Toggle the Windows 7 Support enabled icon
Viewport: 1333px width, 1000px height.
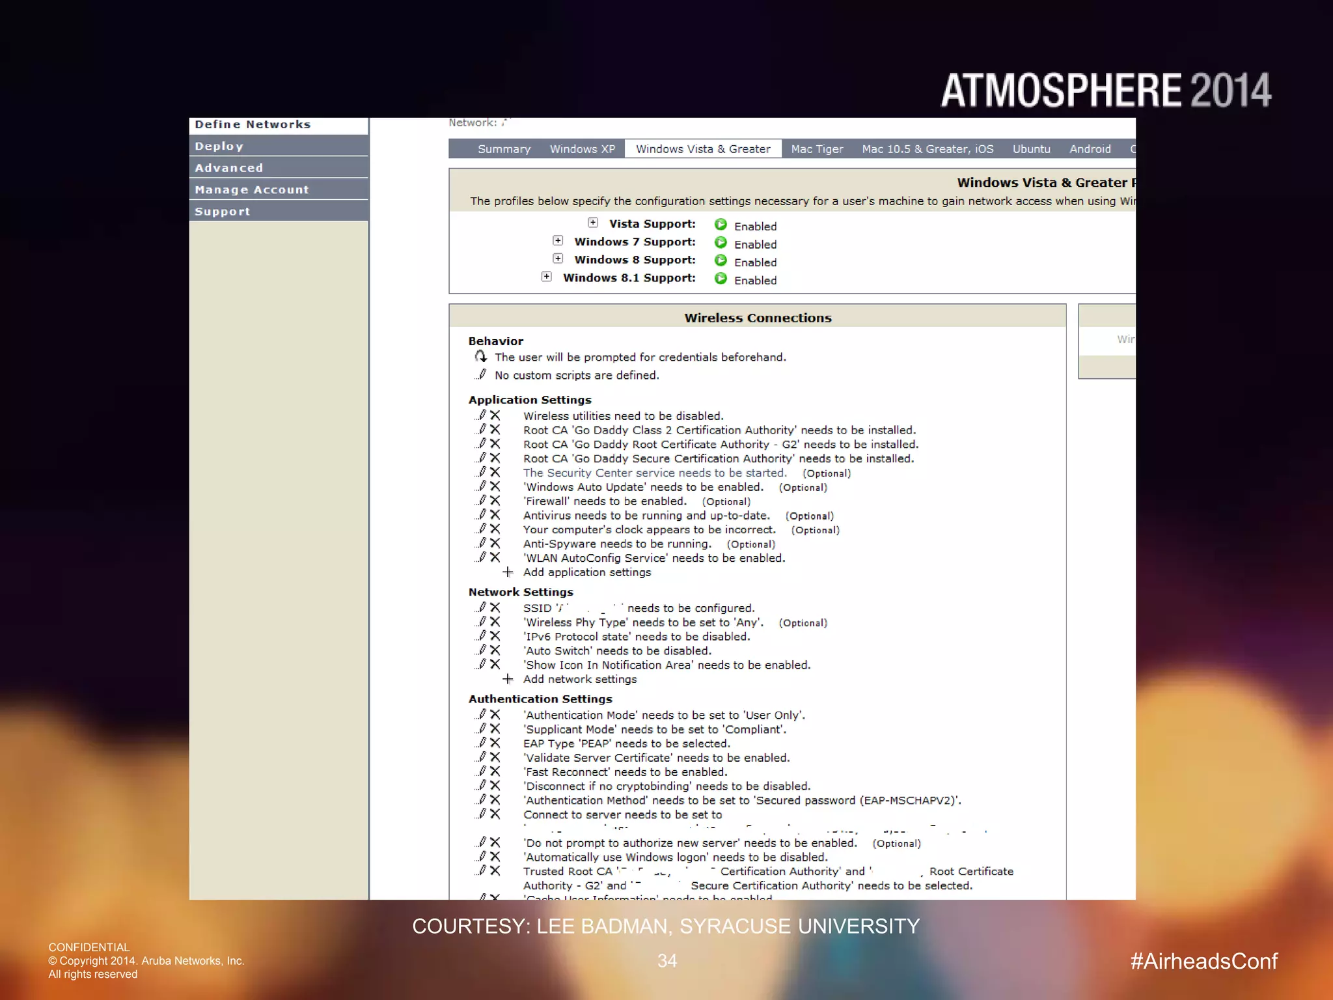click(x=721, y=243)
